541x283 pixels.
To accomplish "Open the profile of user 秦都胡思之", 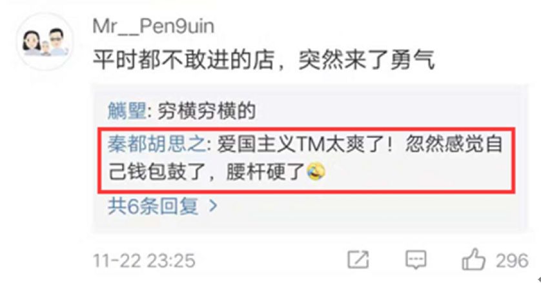I will (157, 144).
